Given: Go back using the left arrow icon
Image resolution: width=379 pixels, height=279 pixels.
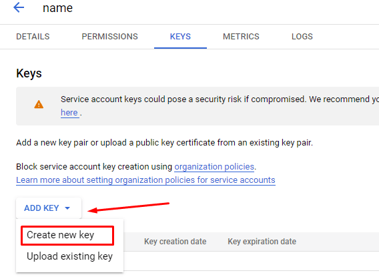Looking at the screenshot, I should point(19,7).
